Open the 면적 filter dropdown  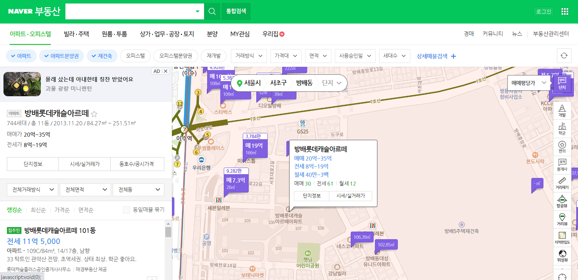318,56
